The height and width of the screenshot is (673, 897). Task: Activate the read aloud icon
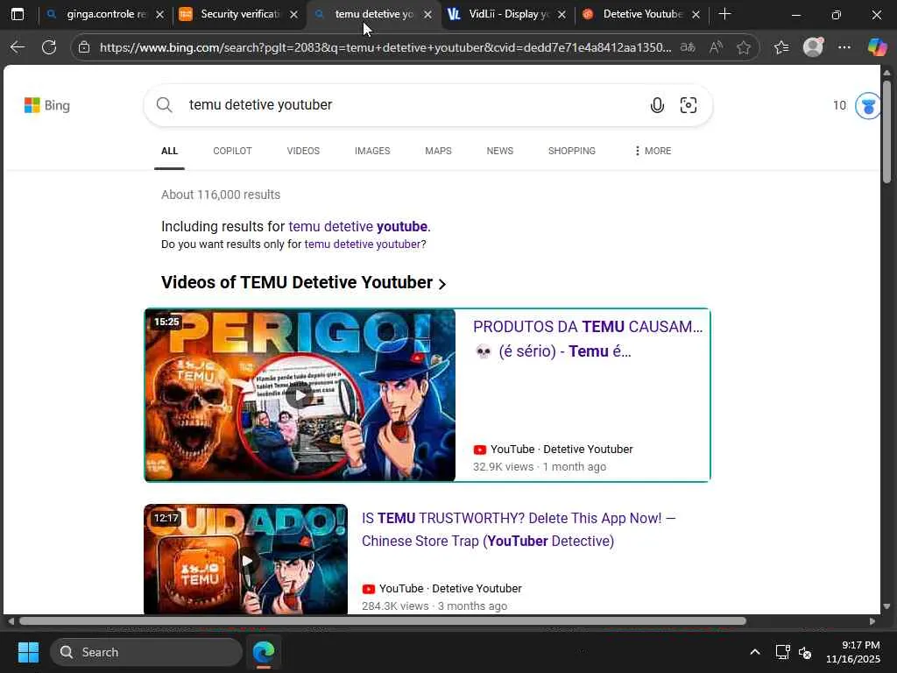[x=716, y=47]
